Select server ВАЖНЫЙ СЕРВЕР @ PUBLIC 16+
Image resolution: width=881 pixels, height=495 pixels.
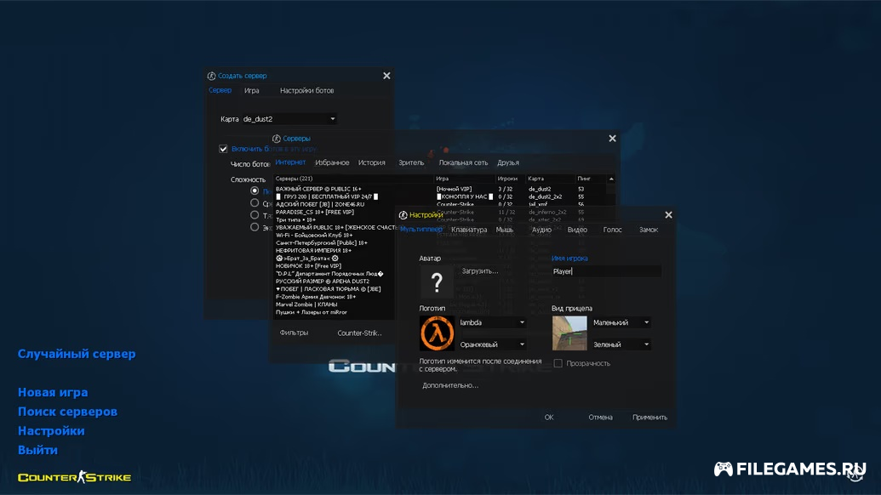(x=318, y=189)
